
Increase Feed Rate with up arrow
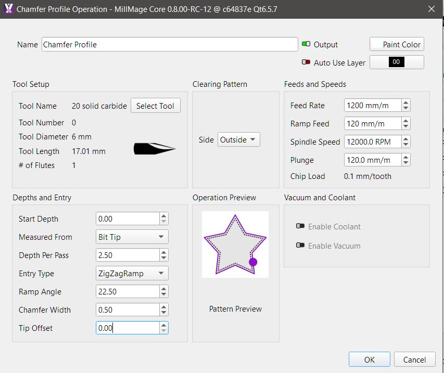(406, 102)
